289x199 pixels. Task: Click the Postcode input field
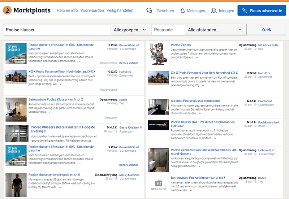tap(168, 30)
